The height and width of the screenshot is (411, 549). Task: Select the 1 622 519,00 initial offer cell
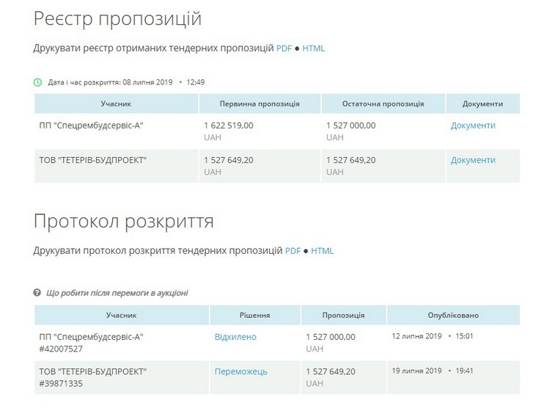coord(229,126)
